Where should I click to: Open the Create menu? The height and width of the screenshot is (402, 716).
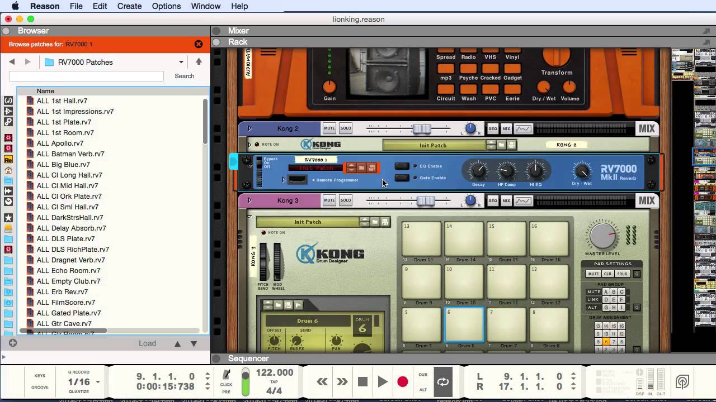pos(129,6)
